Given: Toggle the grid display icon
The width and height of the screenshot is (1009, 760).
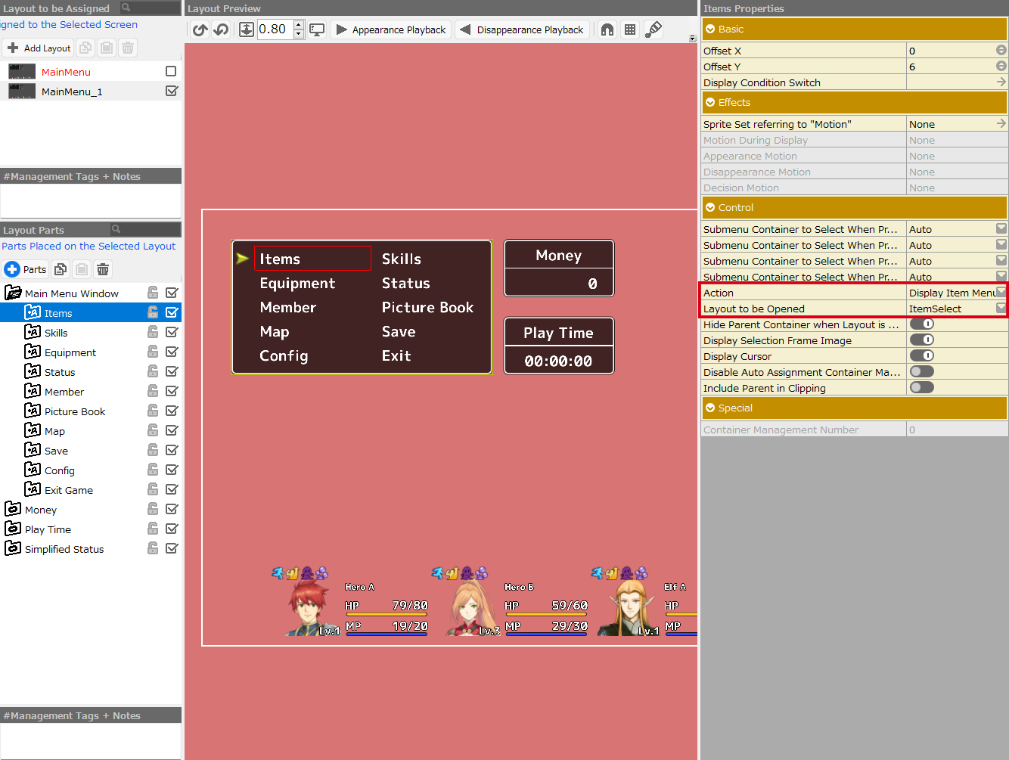Looking at the screenshot, I should click(x=630, y=29).
